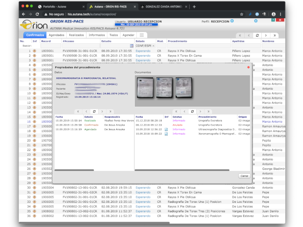Screen dimensions: 303x227
Task: Refresh the previous studies list in the dialog
Action: (x=192, y=112)
